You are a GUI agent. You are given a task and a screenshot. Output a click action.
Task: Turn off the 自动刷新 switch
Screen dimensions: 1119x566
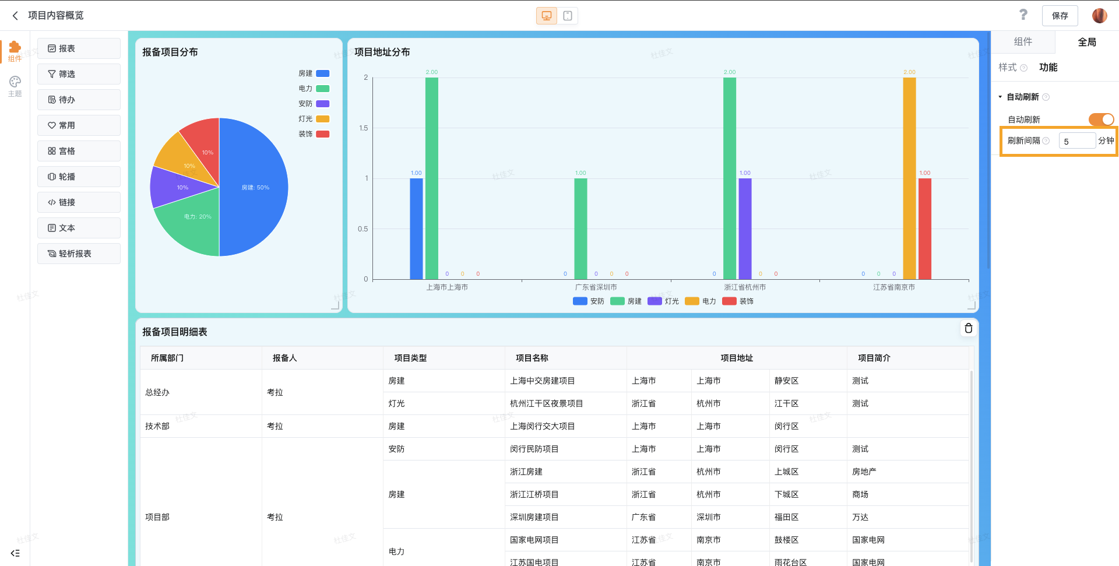coord(1101,119)
